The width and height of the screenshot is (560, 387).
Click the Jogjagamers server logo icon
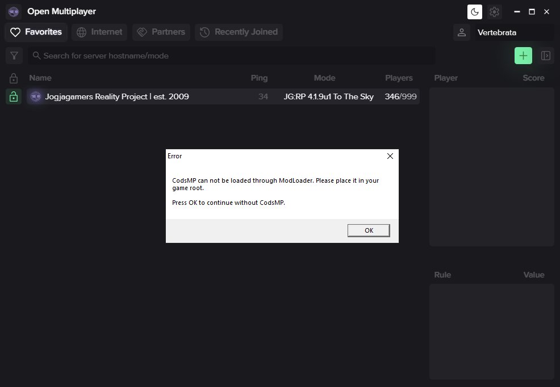point(35,96)
